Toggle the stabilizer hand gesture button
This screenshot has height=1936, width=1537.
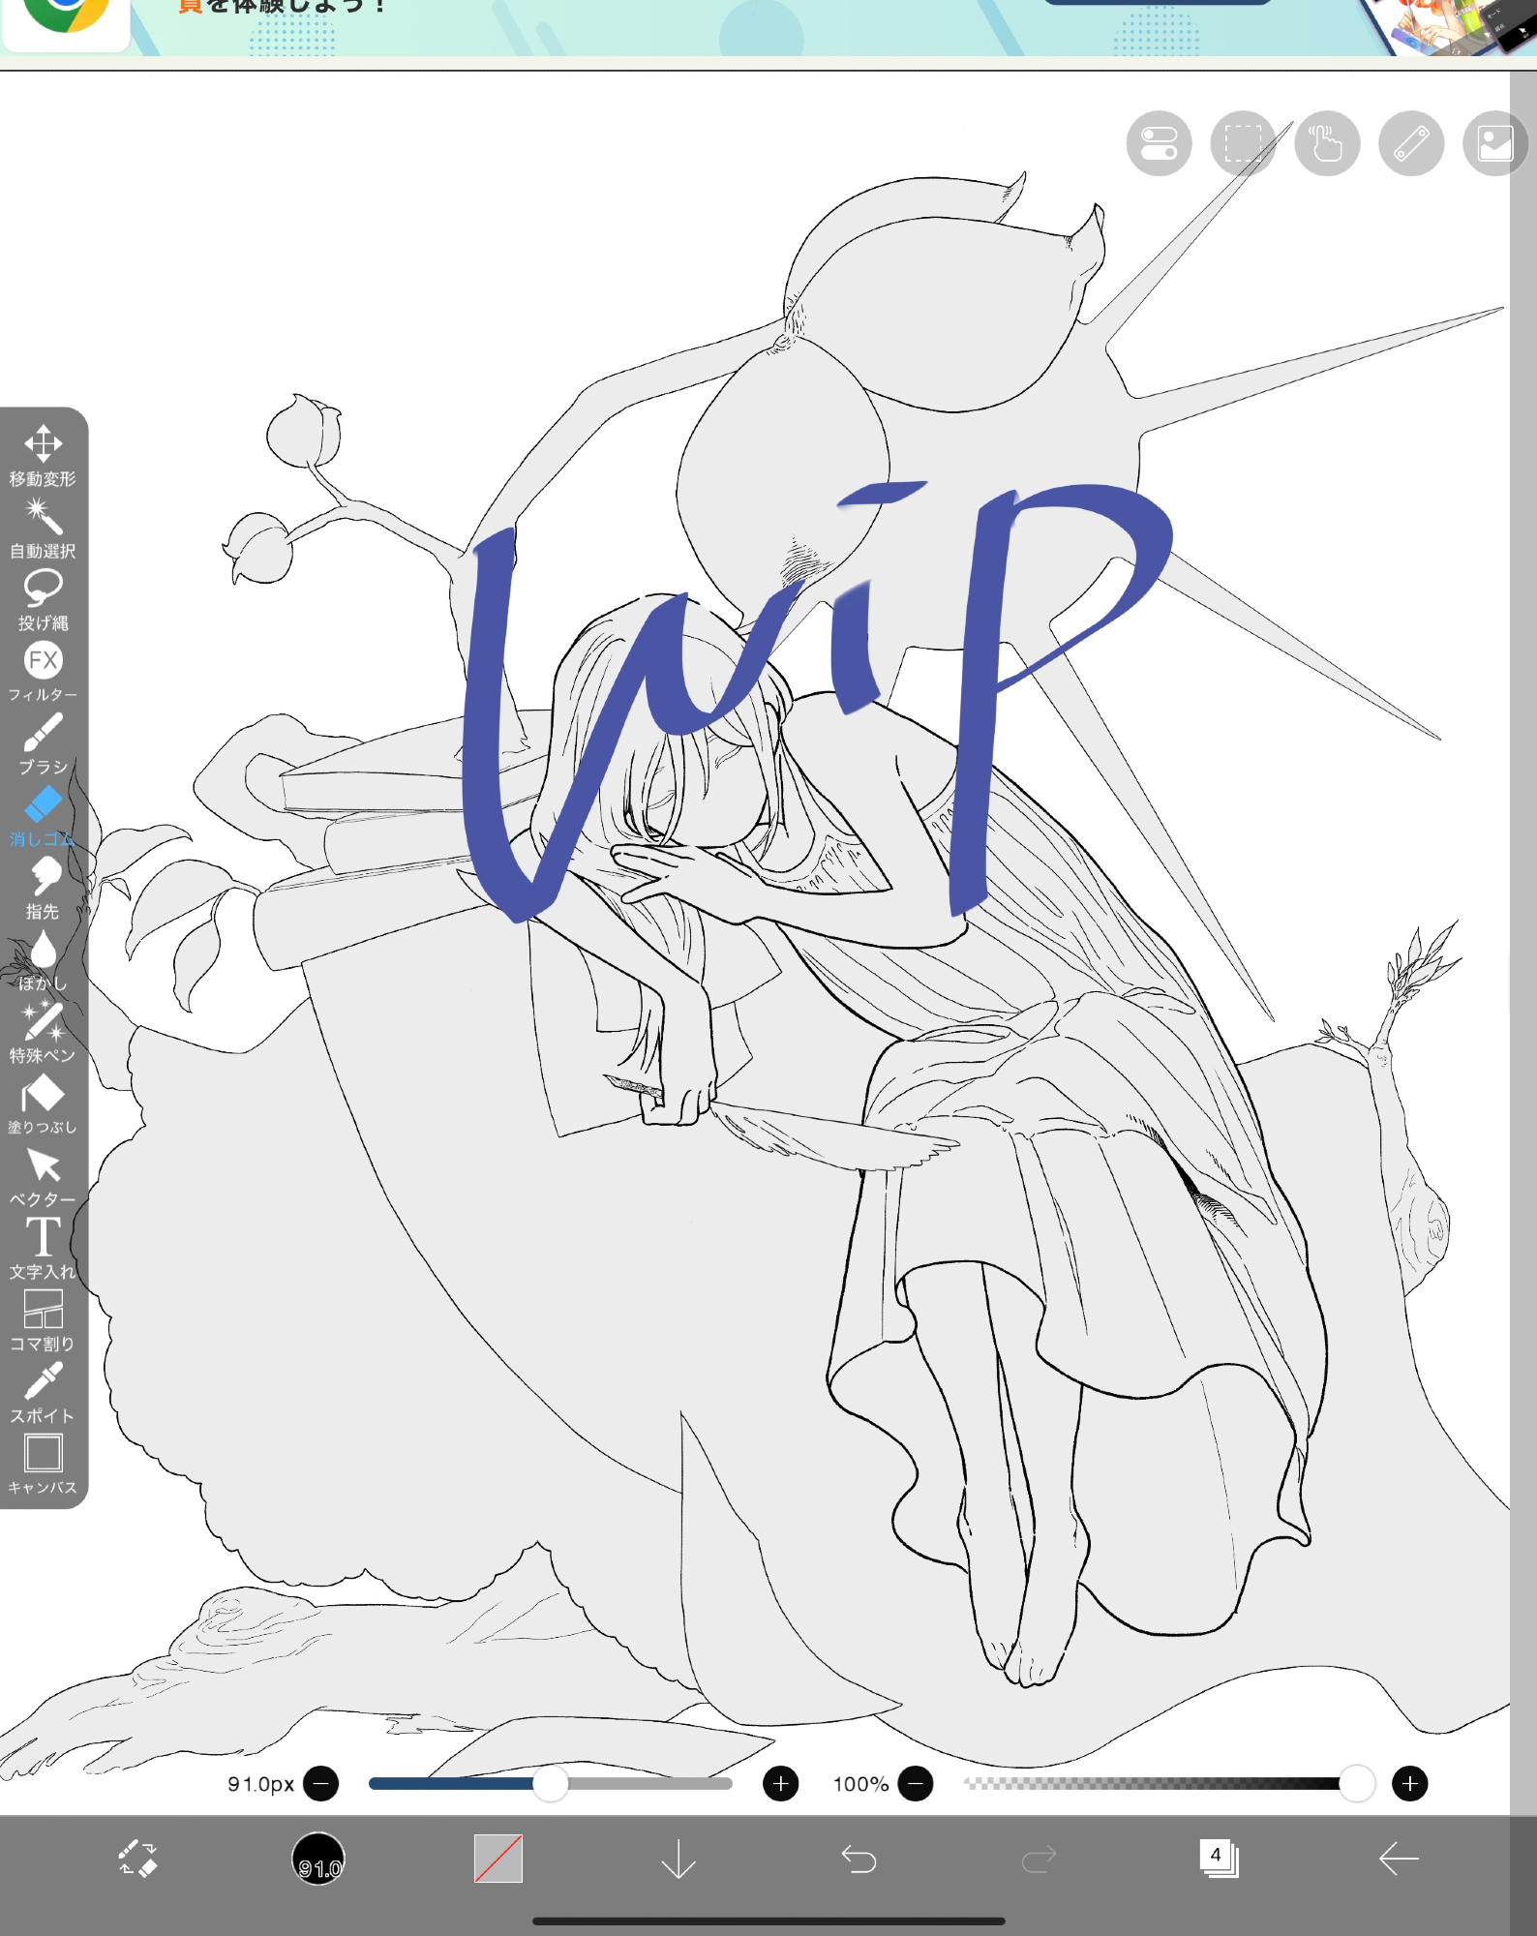pos(1327,144)
